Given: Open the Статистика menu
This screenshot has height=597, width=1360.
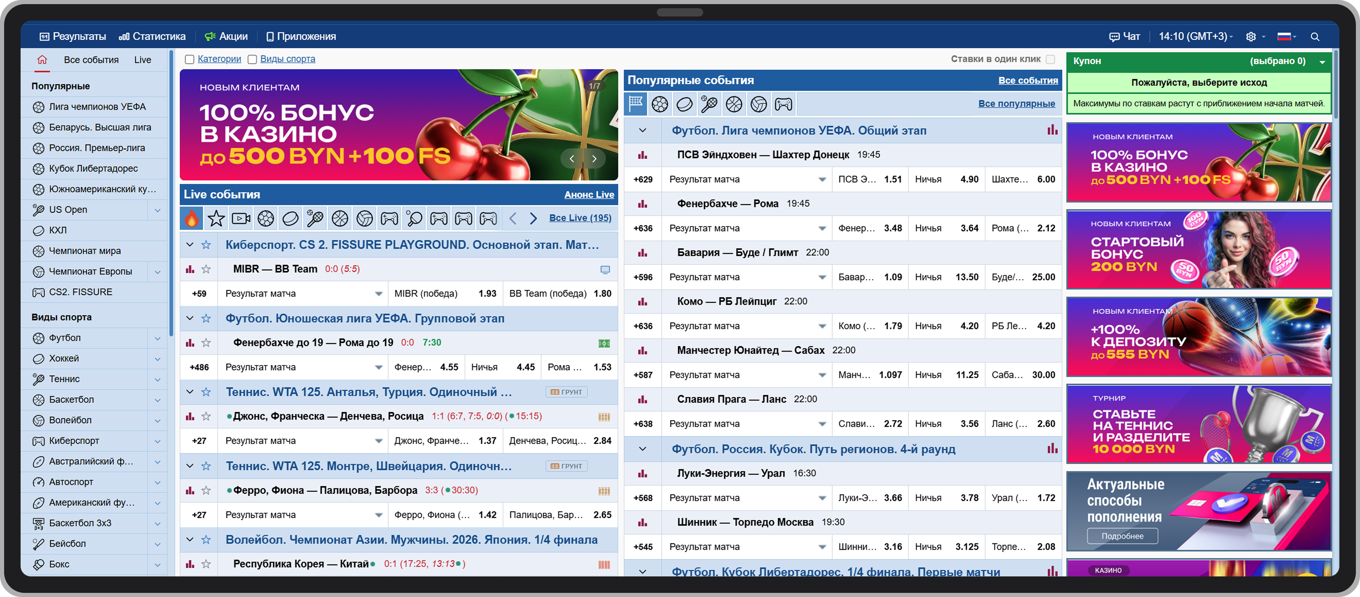Looking at the screenshot, I should pyautogui.click(x=152, y=36).
